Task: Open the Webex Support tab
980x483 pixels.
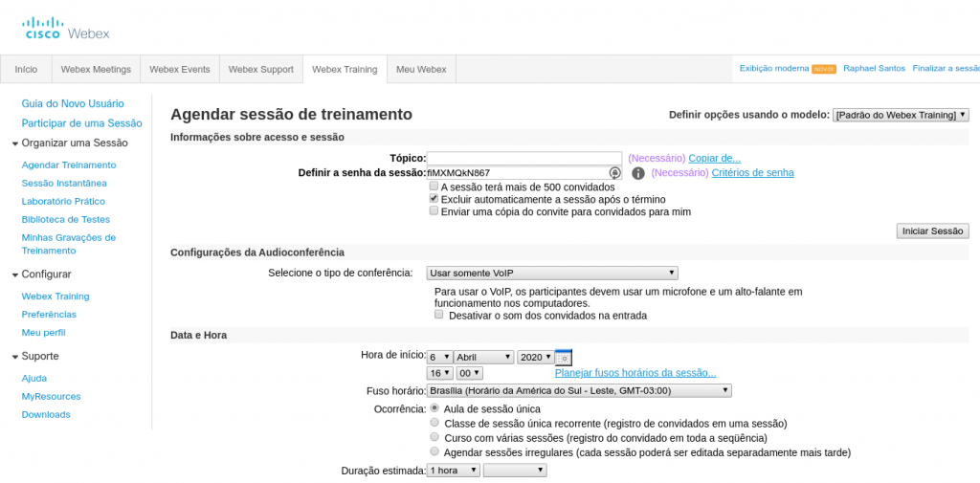Action: (x=261, y=70)
